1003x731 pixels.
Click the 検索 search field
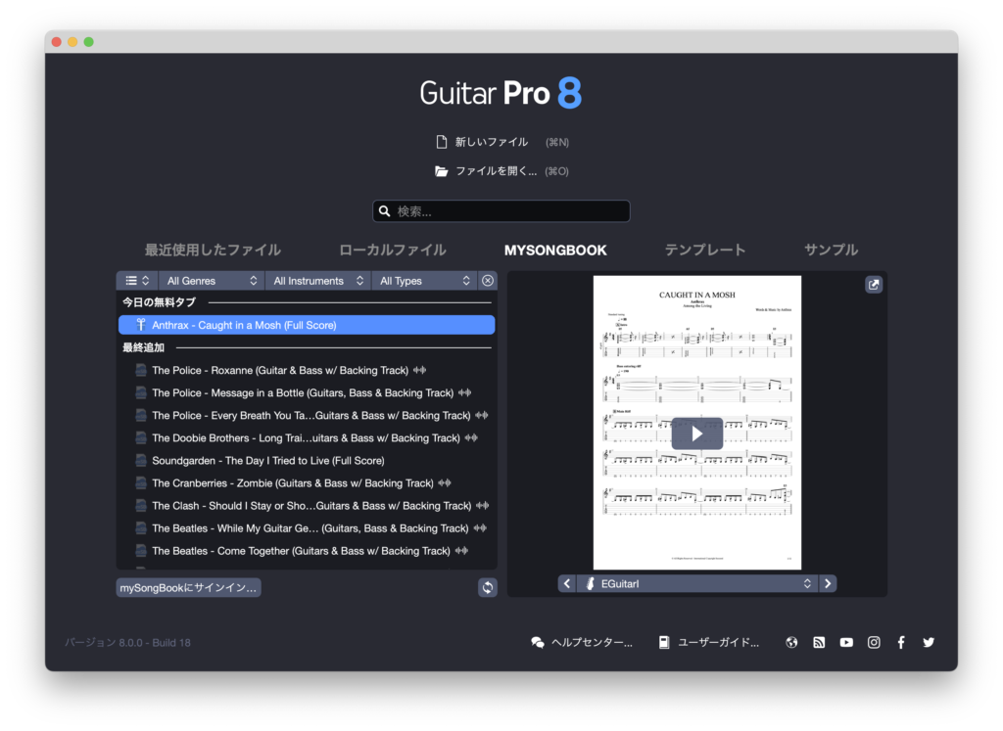click(501, 211)
